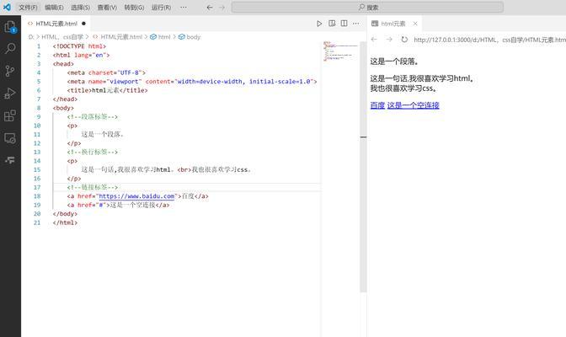This screenshot has height=337, width=566.
Task: Click the preview back navigation arrow
Action: [x=374, y=40]
